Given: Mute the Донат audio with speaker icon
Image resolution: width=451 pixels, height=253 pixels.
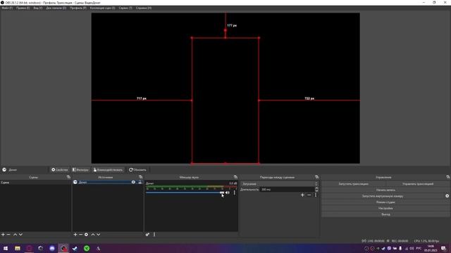Looking at the screenshot, I should pyautogui.click(x=228, y=193).
